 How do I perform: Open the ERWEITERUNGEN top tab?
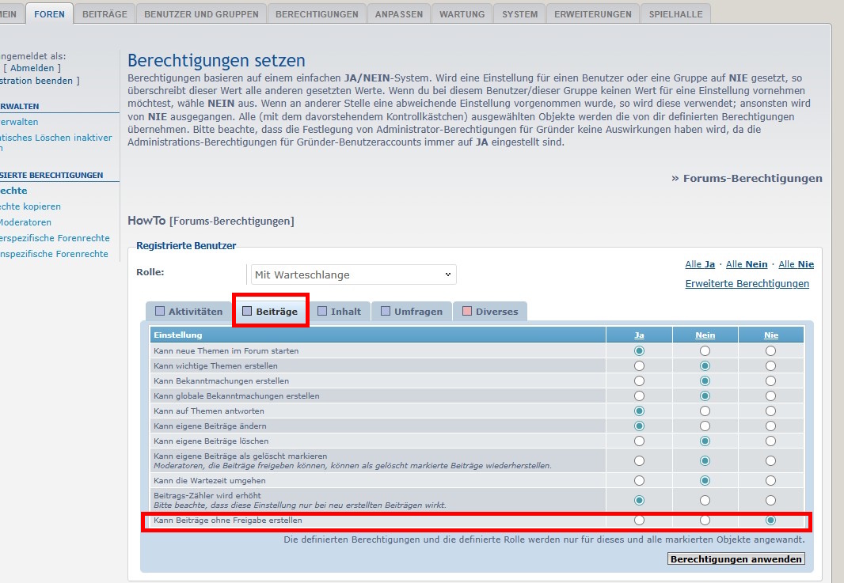tap(592, 14)
